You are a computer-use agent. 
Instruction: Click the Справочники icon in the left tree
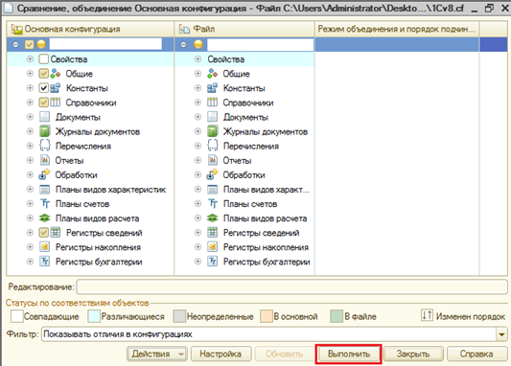tap(55, 103)
